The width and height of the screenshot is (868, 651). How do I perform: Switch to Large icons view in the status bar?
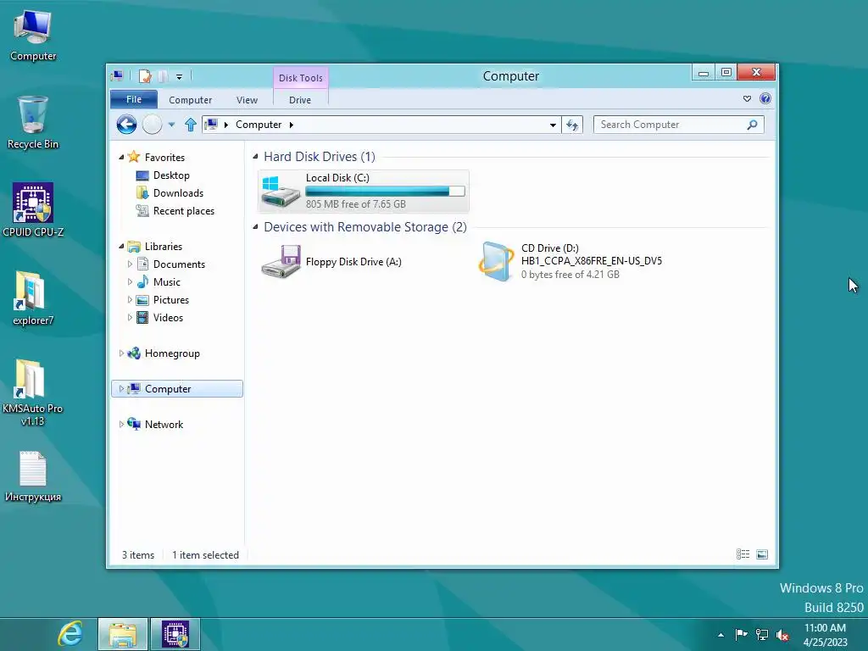(x=762, y=554)
